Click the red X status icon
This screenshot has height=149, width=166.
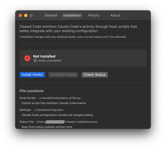point(27,58)
